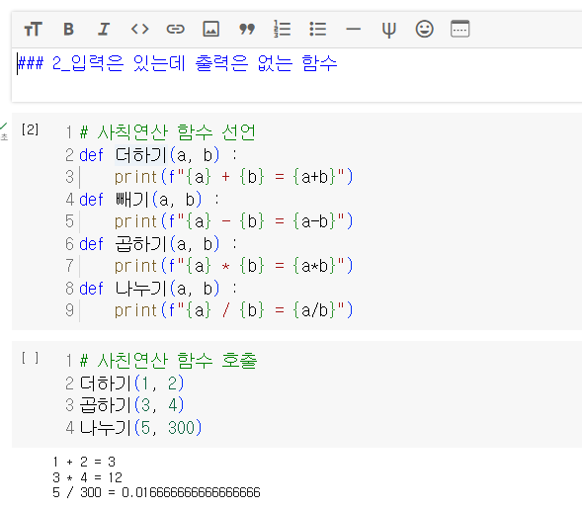The height and width of the screenshot is (511, 582).
Task: Click the 'def 나누기(a, b)' line
Action: pyautogui.click(x=158, y=289)
